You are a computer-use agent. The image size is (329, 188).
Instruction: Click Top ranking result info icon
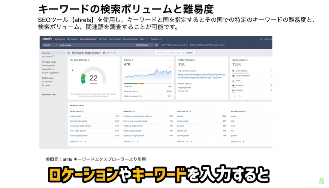pyautogui.click(x=195, y=71)
